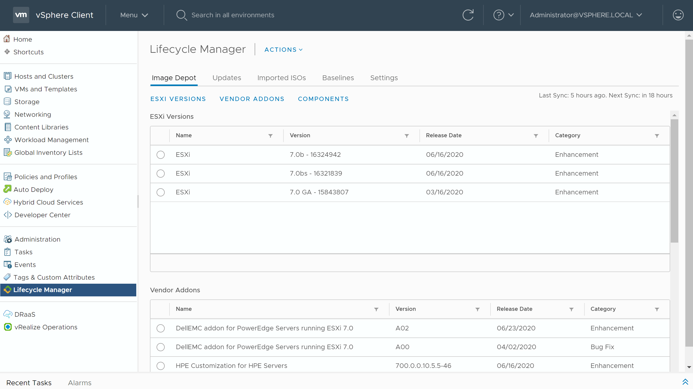This screenshot has width=693, height=389.
Task: Click the VENDOR ADDONS section link
Action: click(252, 98)
